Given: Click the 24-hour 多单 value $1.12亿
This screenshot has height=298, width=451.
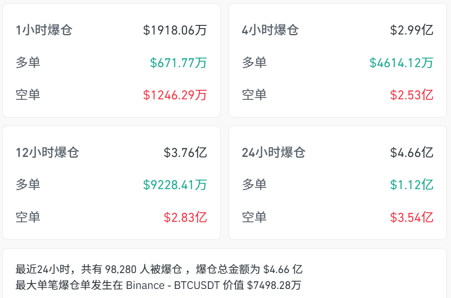Looking at the screenshot, I should [x=412, y=185].
